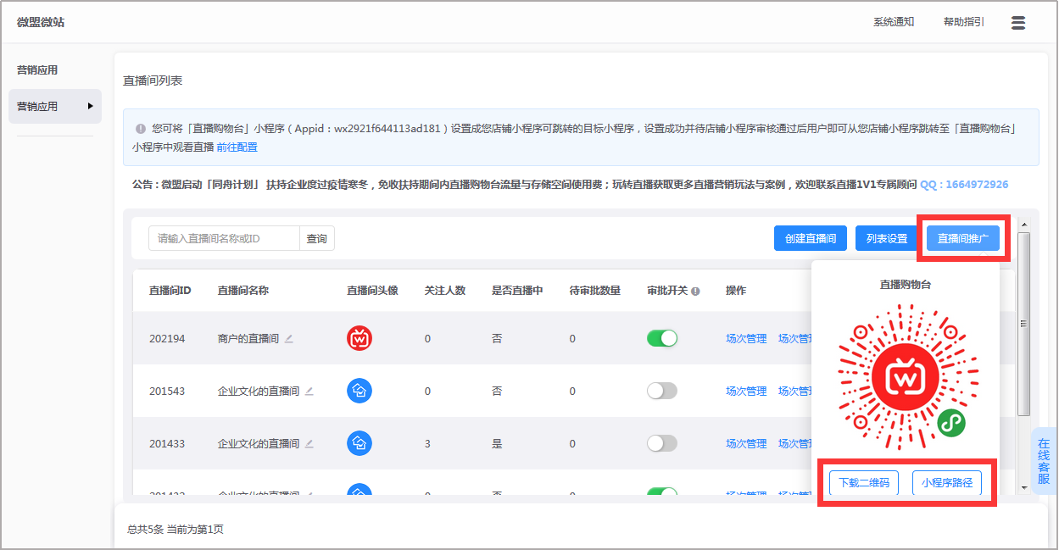The height and width of the screenshot is (550, 1059).
Task: Click 下载二维码 to download the QR code
Action: point(864,483)
